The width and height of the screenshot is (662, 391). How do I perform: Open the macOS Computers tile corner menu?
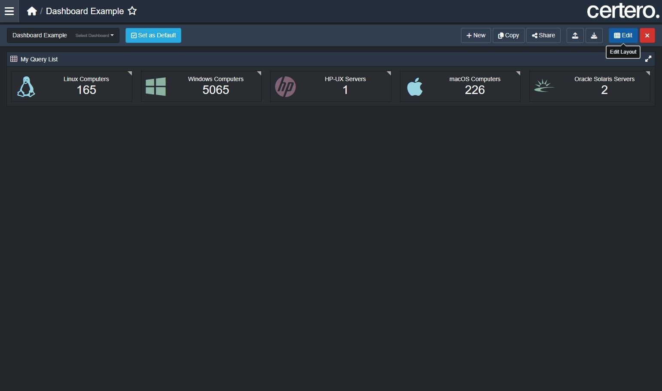tap(518, 73)
